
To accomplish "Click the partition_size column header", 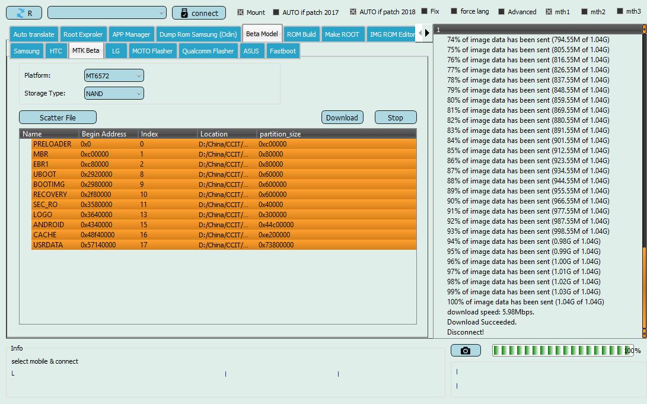I will point(336,133).
